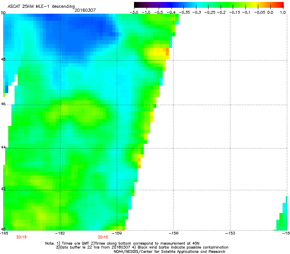Viewport: 290px width, 254px height.
Task: Click the longitude label '-165'
Action: pos(4,233)
